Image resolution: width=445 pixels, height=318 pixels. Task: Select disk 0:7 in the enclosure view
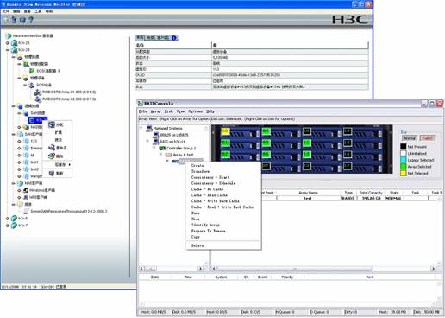click(x=266, y=166)
